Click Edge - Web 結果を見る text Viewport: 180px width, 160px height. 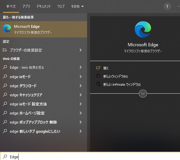[x=27, y=67]
